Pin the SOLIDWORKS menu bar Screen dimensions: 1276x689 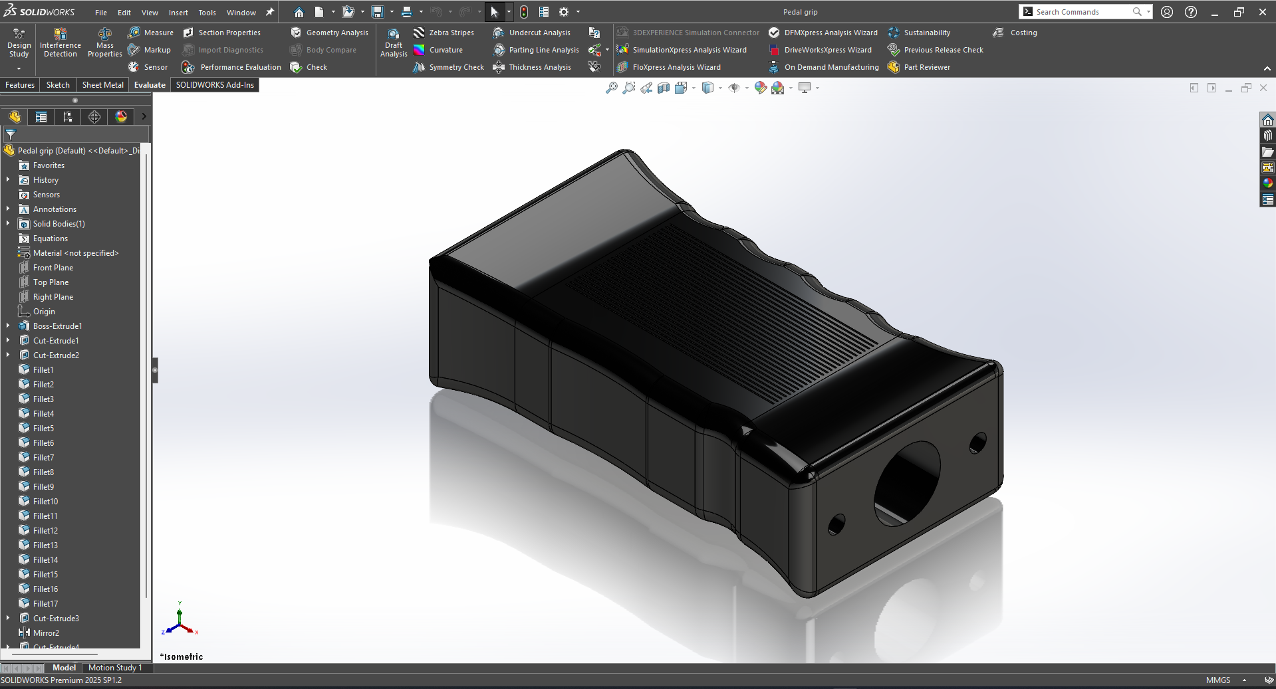click(270, 12)
